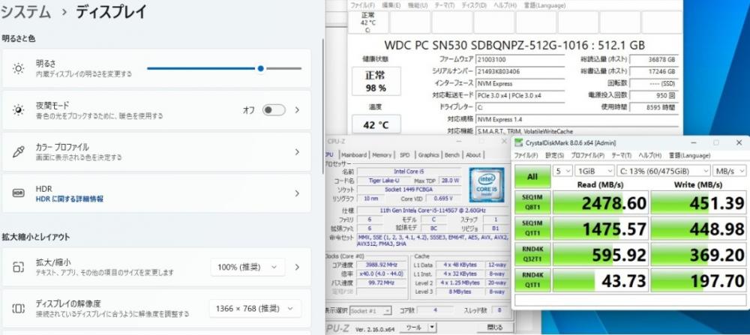Click the scale (拡大/縮小) icon
This screenshot has width=750, height=335.
[18, 267]
